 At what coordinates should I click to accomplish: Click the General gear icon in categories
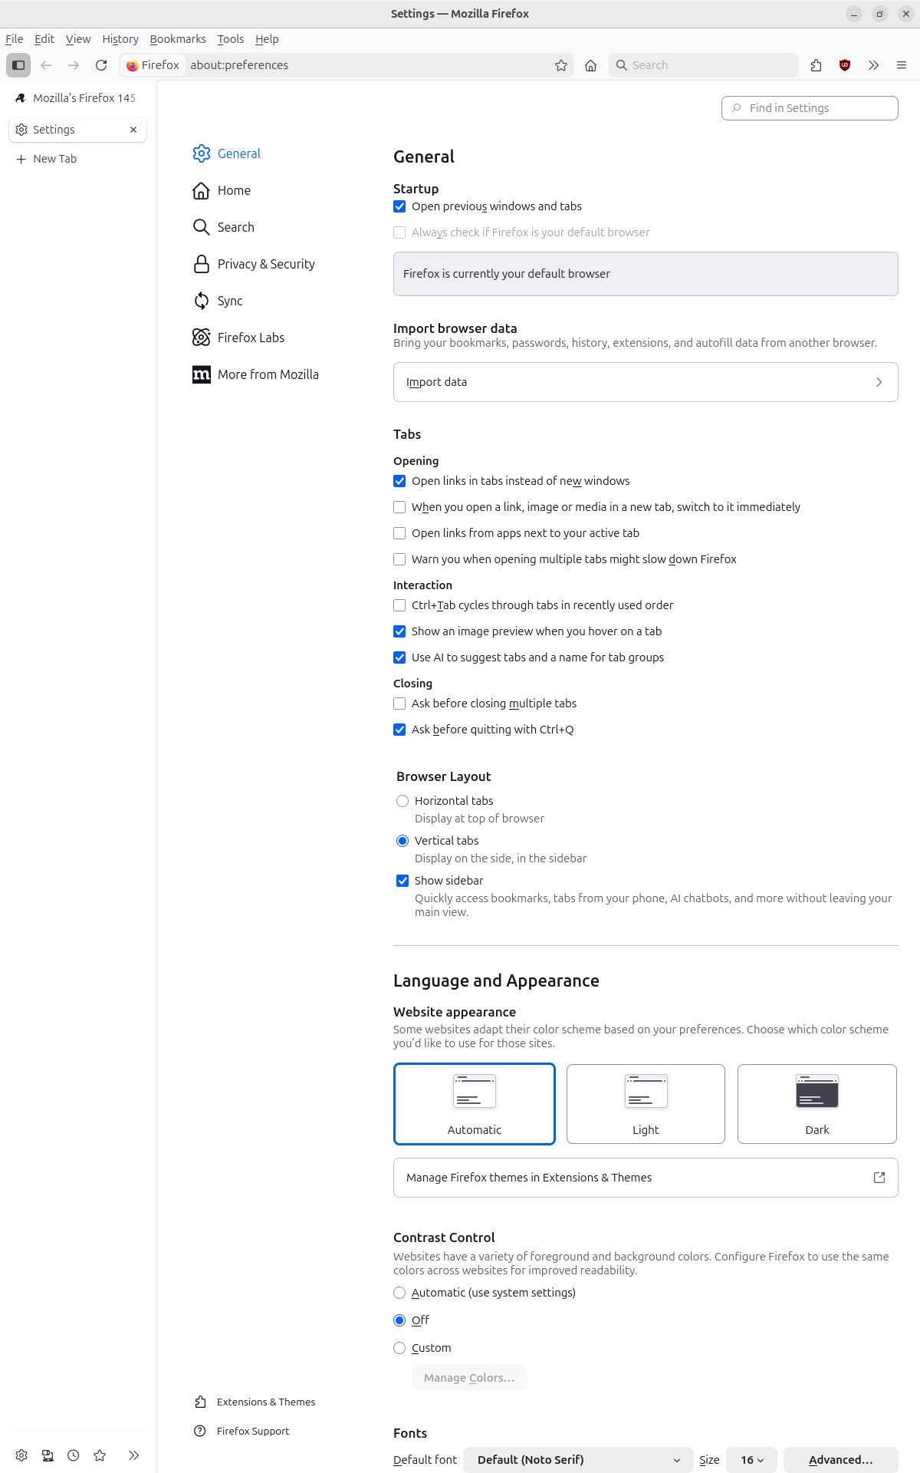click(x=201, y=153)
